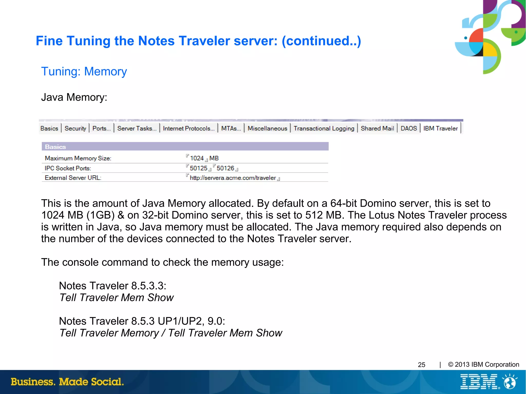Click the slide number 25
This screenshot has height=394, width=526.
pyautogui.click(x=421, y=365)
